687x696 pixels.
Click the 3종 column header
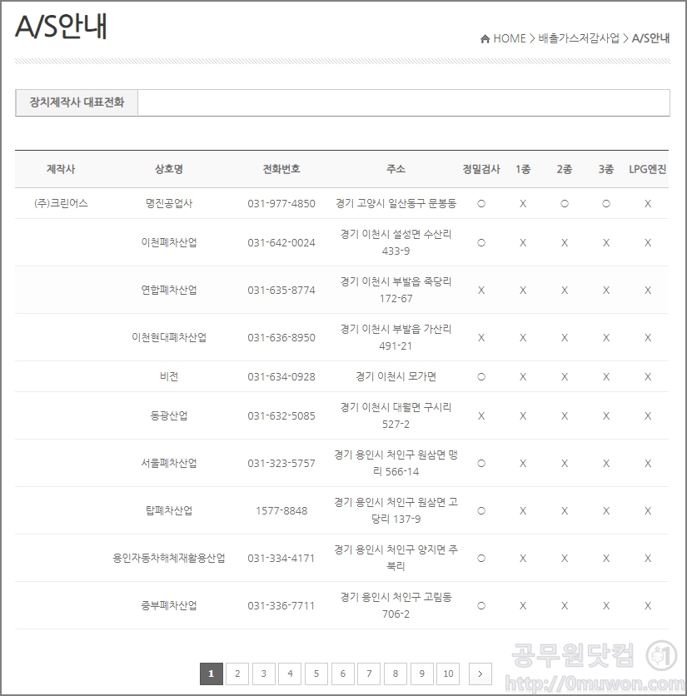(x=606, y=169)
